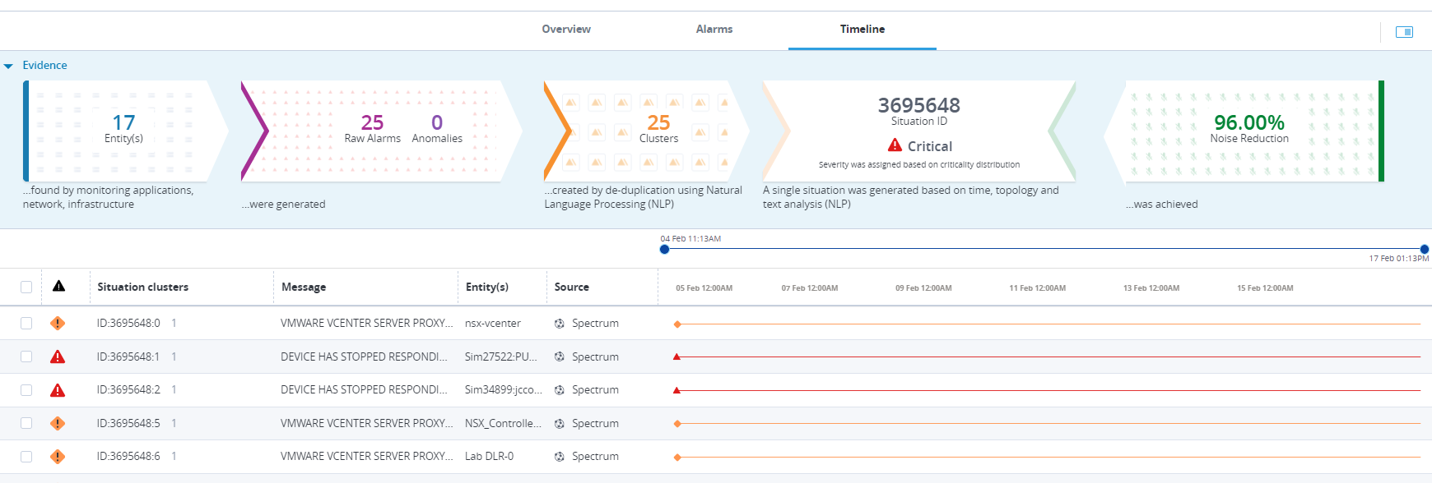
Task: Open the Overview tab
Action: (566, 30)
